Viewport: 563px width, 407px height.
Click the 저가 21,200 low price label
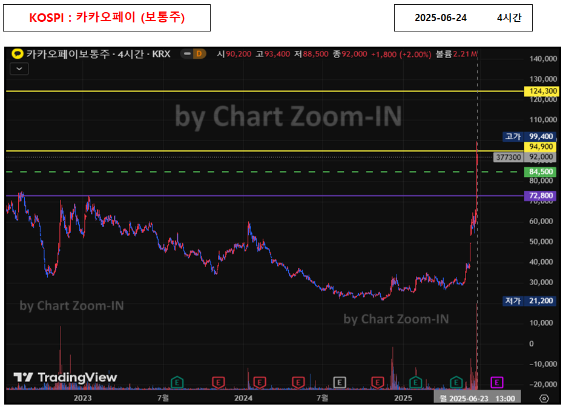(x=530, y=300)
